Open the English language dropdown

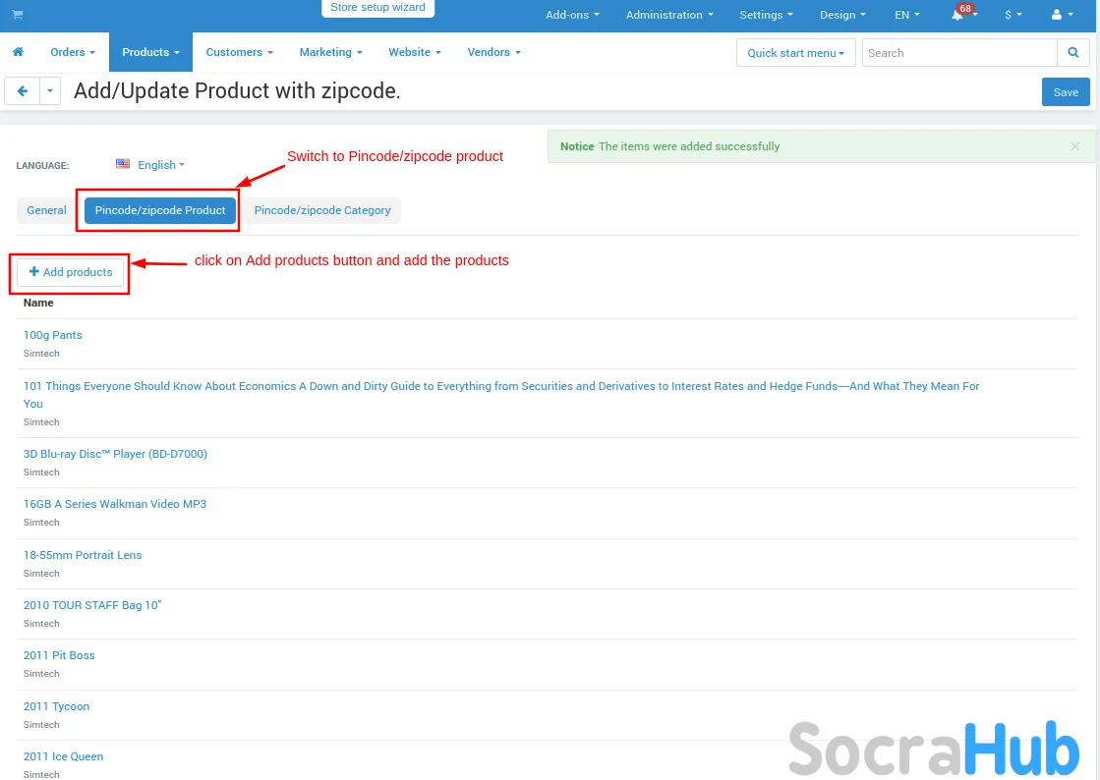(160, 165)
